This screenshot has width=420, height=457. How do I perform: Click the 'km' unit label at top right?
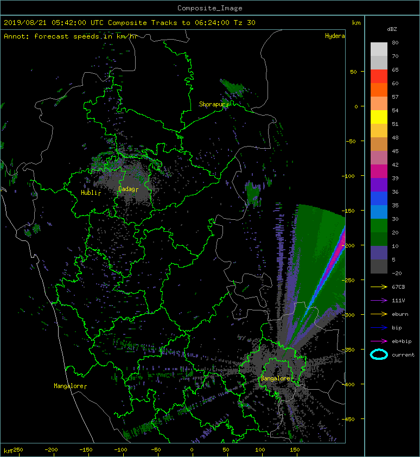356,23
